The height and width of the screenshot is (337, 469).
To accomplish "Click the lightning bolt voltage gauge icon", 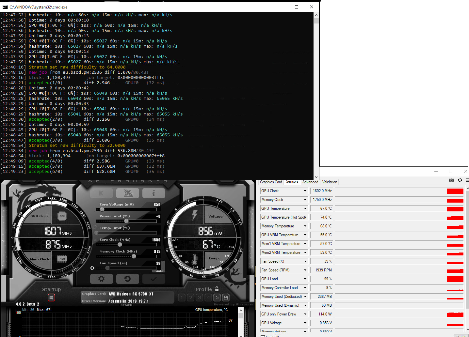I will pyautogui.click(x=195, y=215).
